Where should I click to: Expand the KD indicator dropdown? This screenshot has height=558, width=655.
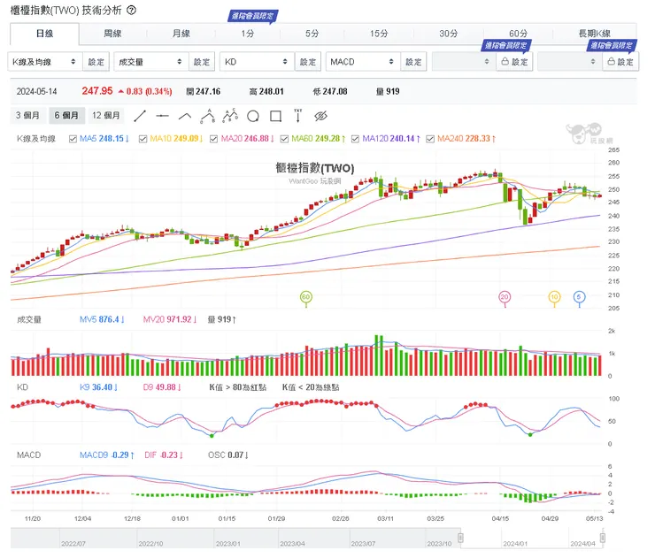click(x=257, y=62)
